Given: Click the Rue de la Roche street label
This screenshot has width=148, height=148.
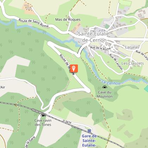Looking at the screenshot, I should (x=100, y=48).
